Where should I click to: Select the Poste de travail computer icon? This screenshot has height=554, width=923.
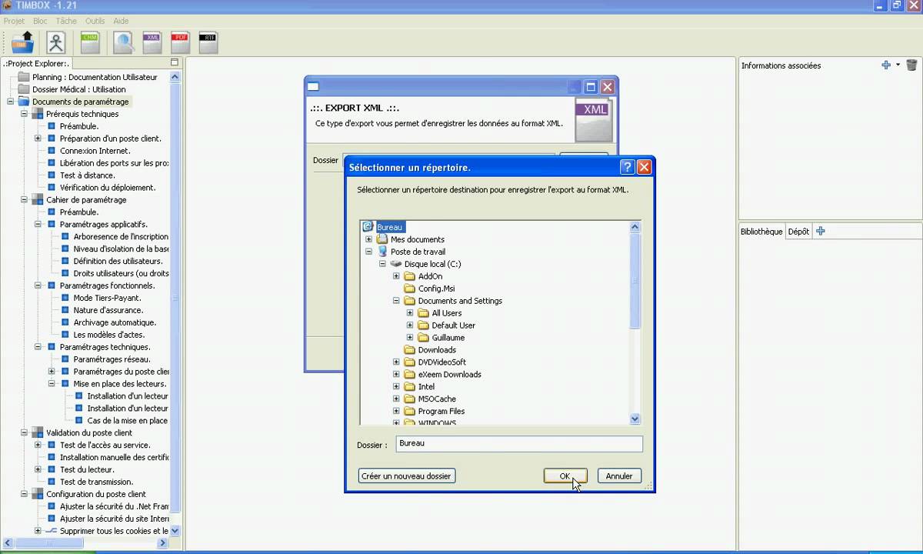pos(382,252)
